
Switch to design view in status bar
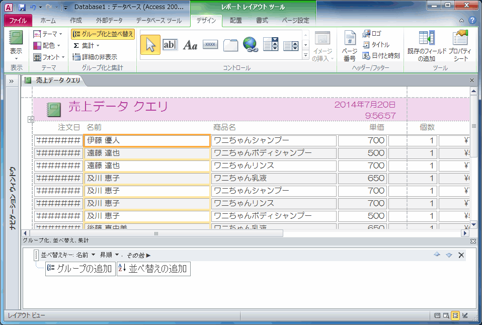coord(465,315)
